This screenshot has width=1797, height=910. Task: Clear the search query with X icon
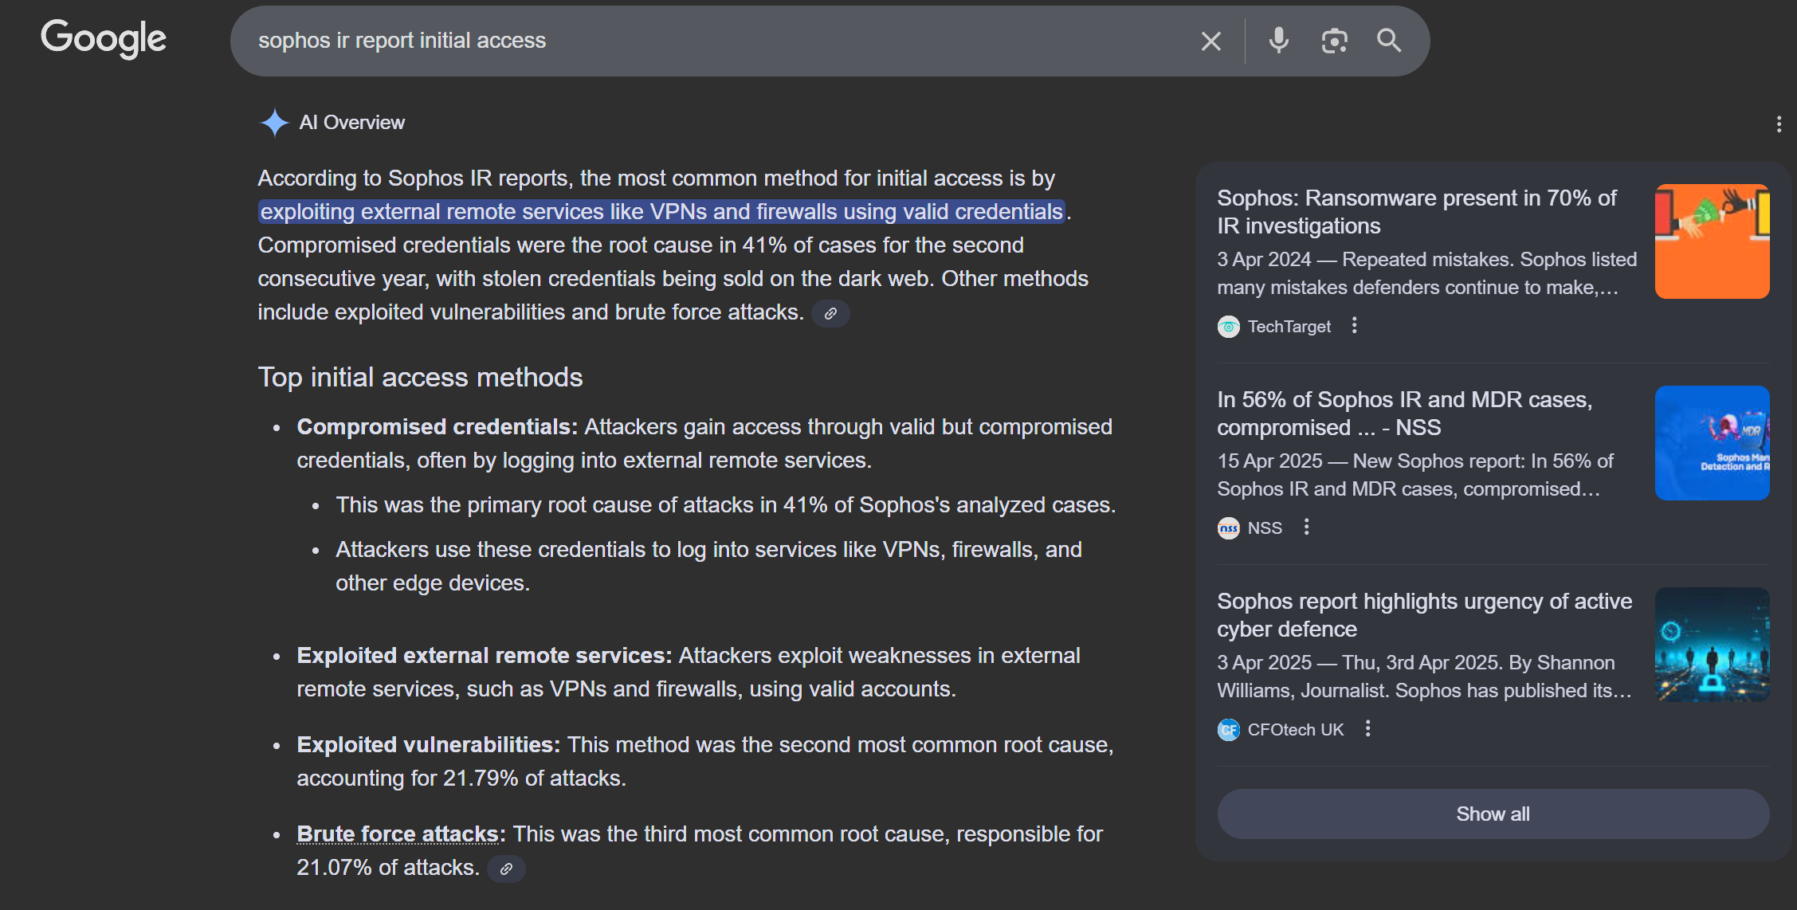(x=1210, y=41)
